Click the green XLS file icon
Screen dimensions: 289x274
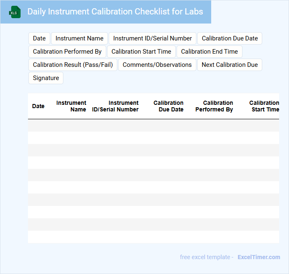(x=15, y=12)
